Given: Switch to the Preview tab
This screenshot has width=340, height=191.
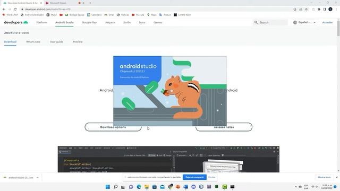Looking at the screenshot, I should (78, 42).
